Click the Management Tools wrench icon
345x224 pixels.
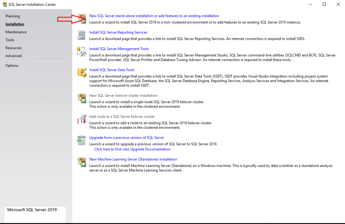(x=82, y=52)
